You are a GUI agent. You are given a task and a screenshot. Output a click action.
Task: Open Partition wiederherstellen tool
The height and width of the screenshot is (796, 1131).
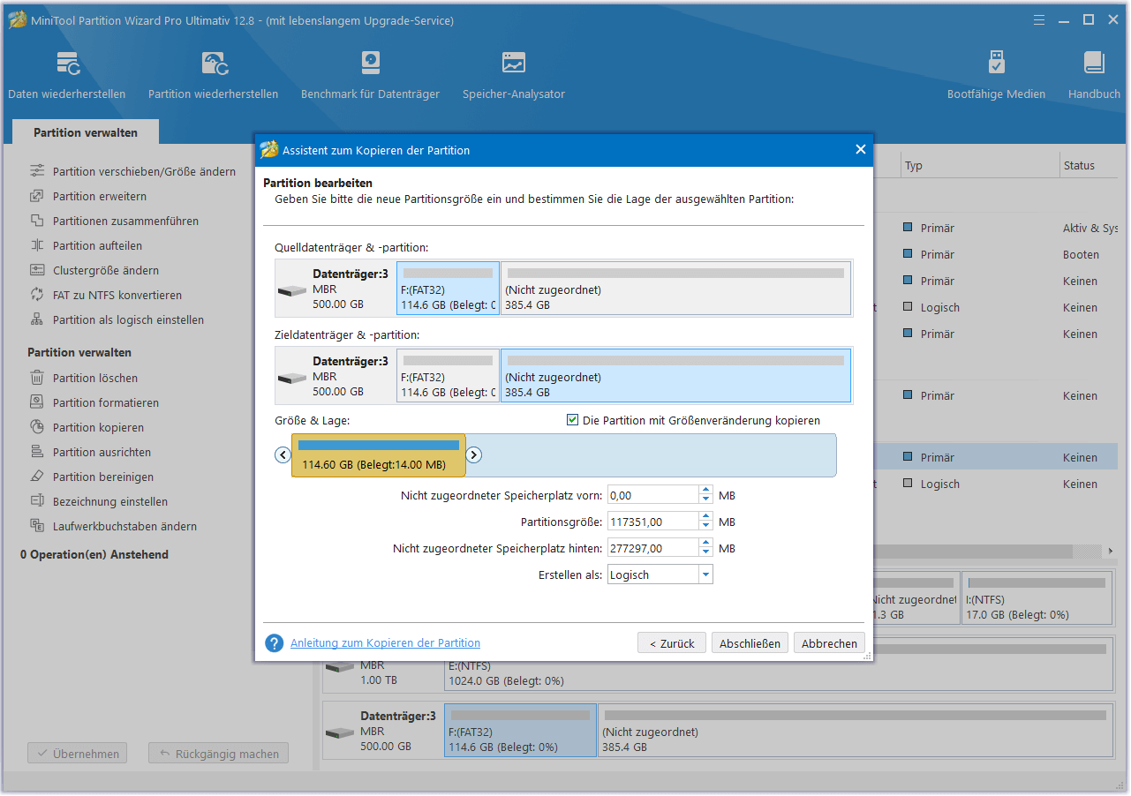click(x=213, y=75)
